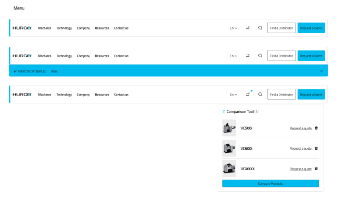Screen dimensions: 343x197
Task: Open Resources menu in the bottom navbar
Action: click(x=102, y=95)
